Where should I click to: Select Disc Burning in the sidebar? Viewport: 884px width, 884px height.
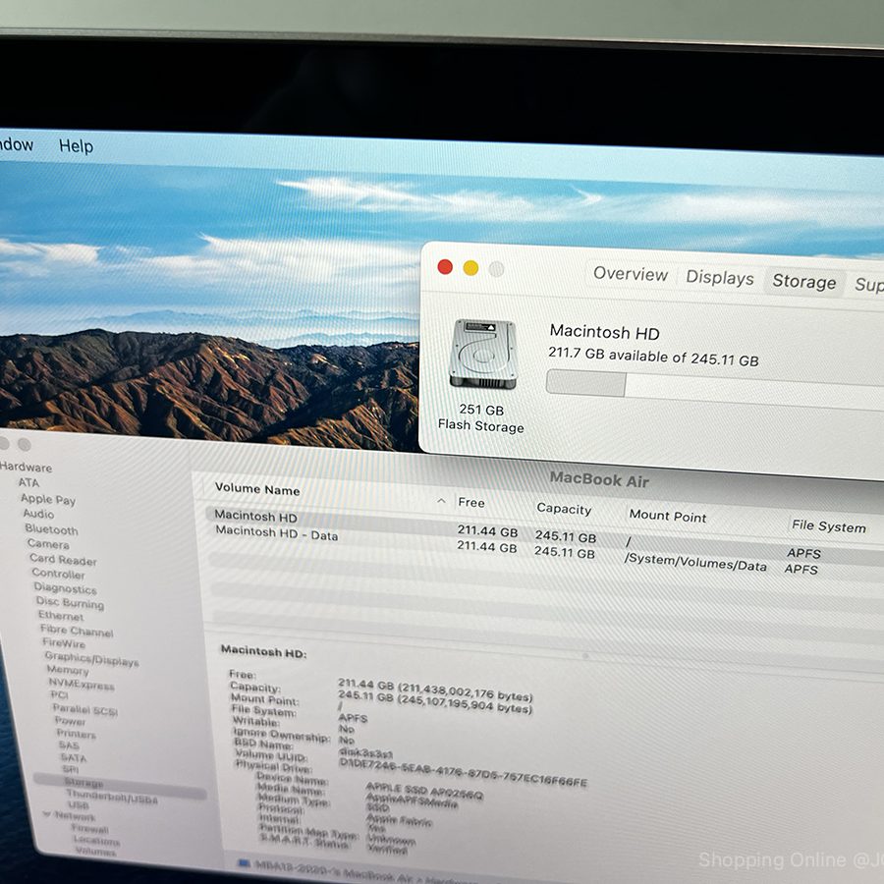[x=70, y=603]
